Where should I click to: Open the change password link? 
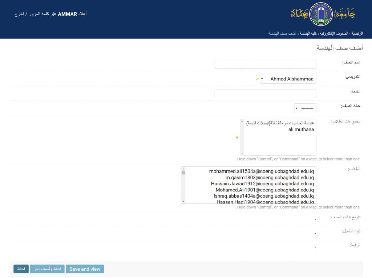43,14
